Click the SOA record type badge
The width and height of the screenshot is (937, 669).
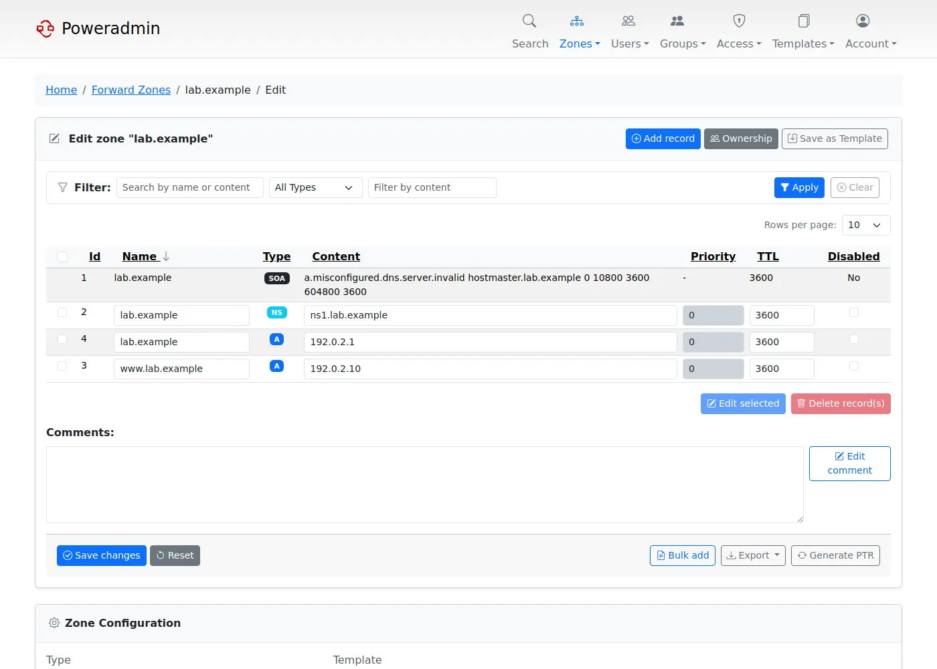click(x=277, y=278)
